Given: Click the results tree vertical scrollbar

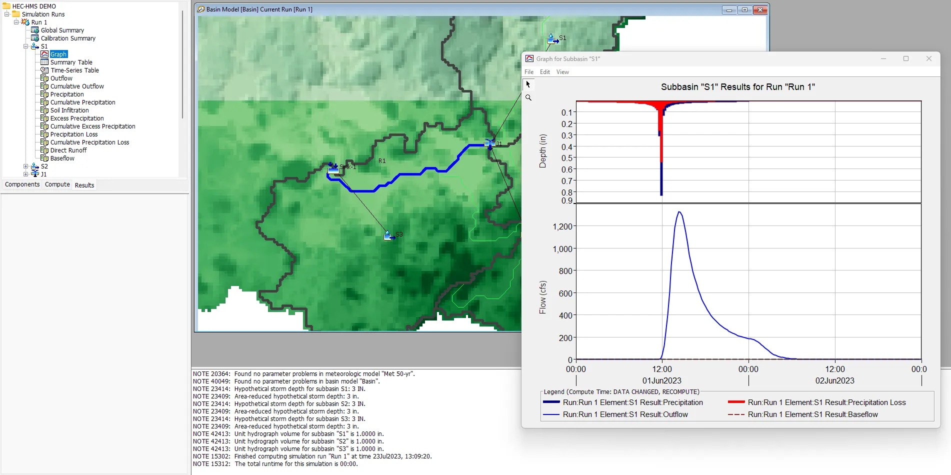Looking at the screenshot, I should [182, 65].
